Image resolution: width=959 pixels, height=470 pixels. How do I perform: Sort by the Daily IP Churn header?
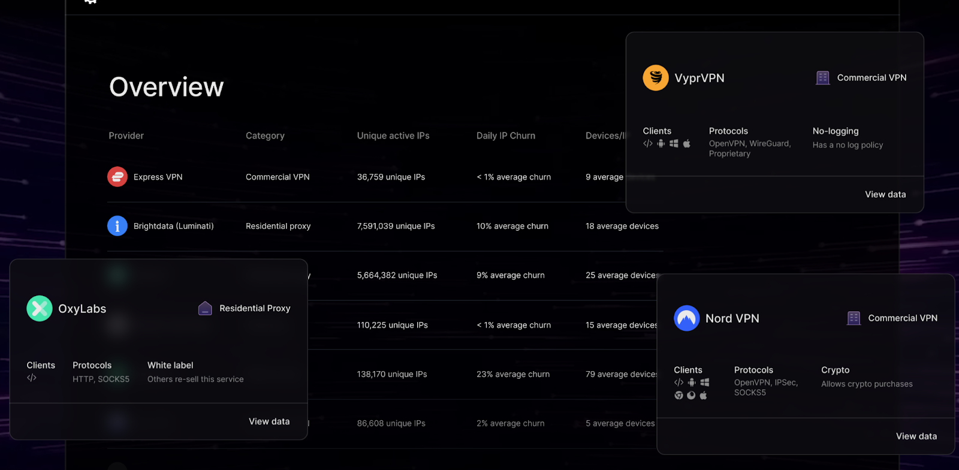[506, 135]
